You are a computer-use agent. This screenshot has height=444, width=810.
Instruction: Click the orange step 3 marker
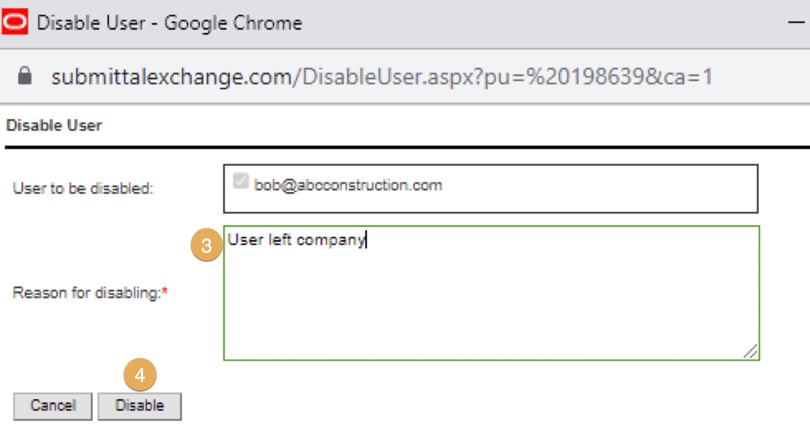pos(206,245)
